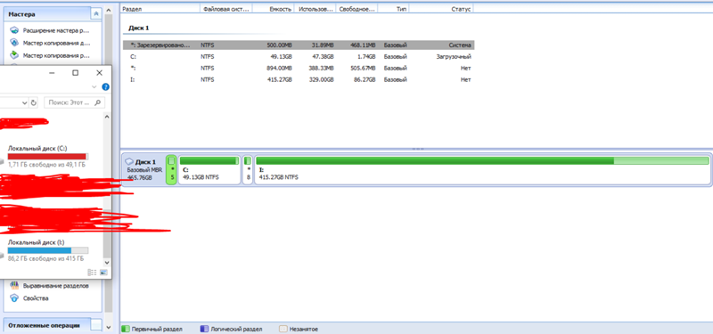Open 'Свойства' in the sidebar
The width and height of the screenshot is (713, 334).
[x=30, y=298]
